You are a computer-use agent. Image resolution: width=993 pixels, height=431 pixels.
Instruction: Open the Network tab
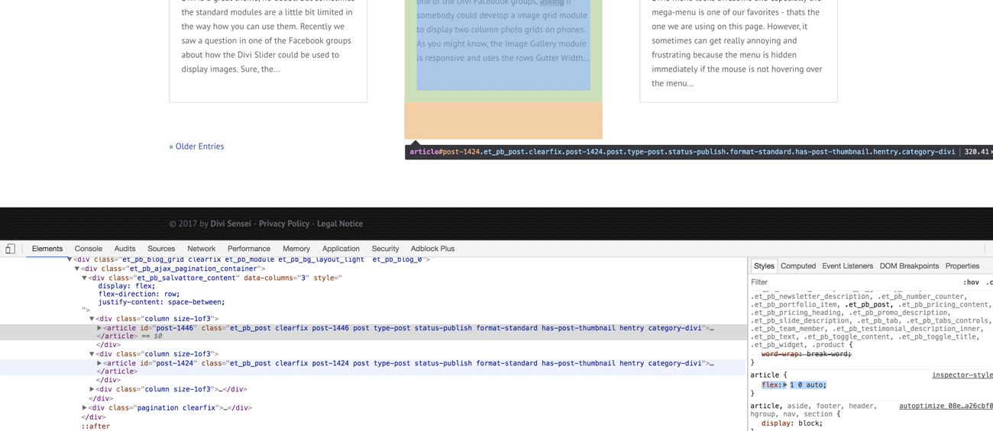pos(201,249)
